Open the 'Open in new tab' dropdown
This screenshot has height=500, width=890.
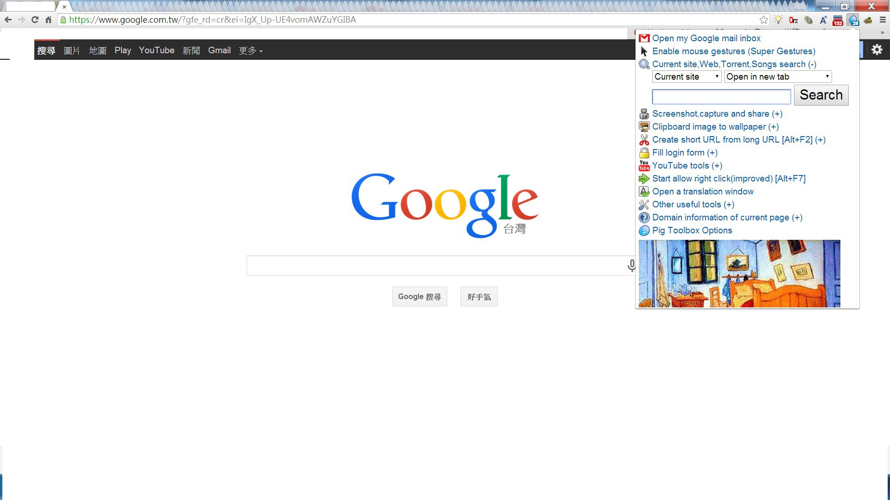pyautogui.click(x=777, y=77)
